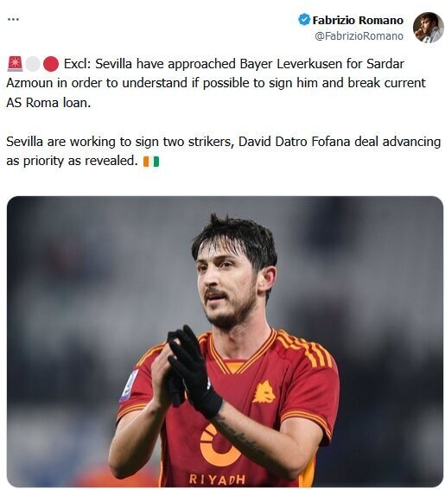Click the "AS Roma loan." text line
The height and width of the screenshot is (490, 445).
(x=48, y=103)
